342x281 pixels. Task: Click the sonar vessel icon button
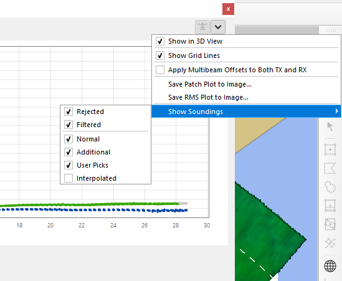pyautogui.click(x=202, y=27)
